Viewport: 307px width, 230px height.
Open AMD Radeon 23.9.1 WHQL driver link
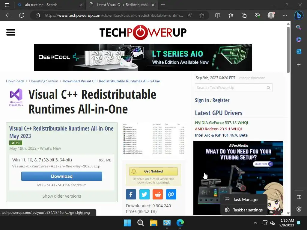tap(219, 129)
